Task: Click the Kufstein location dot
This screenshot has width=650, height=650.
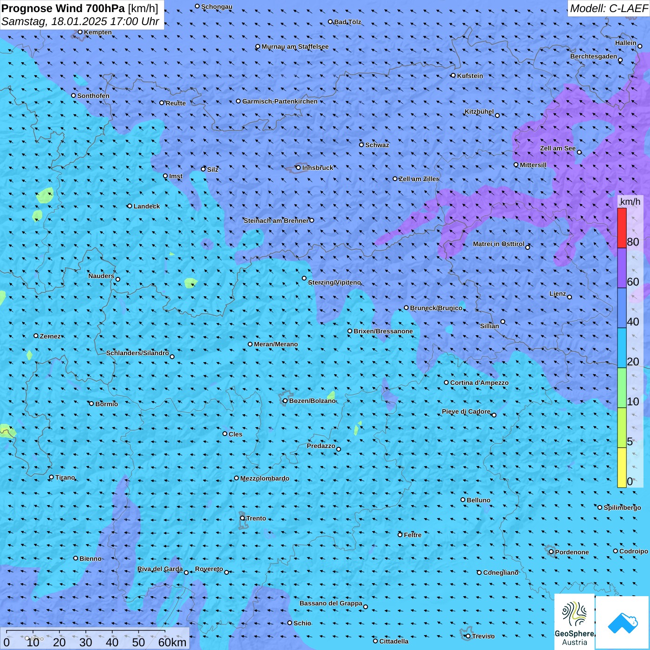Action: (x=453, y=75)
